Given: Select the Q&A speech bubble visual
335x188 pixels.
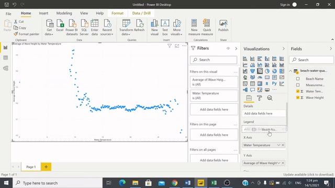Looking at the screenshot, I should [252, 90].
